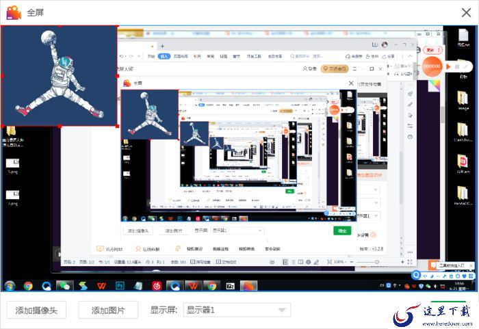
Task: Open the 引用 tab in previewed WPS window
Action: click(x=197, y=56)
